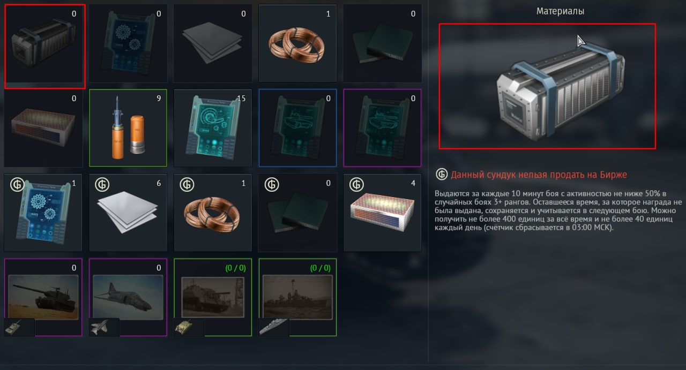Open the green-framed warship vehicle card
The image size is (686, 370).
tap(297, 297)
